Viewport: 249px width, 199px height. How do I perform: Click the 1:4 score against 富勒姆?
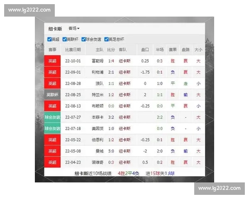[111, 61]
